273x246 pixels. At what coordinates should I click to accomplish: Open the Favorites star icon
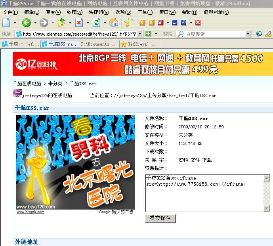click(x=128, y=23)
